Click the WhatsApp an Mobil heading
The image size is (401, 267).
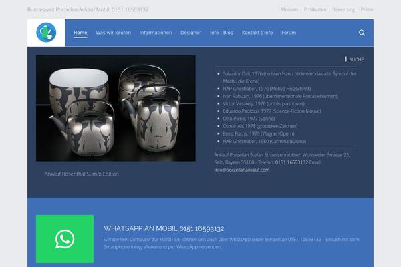164,228
